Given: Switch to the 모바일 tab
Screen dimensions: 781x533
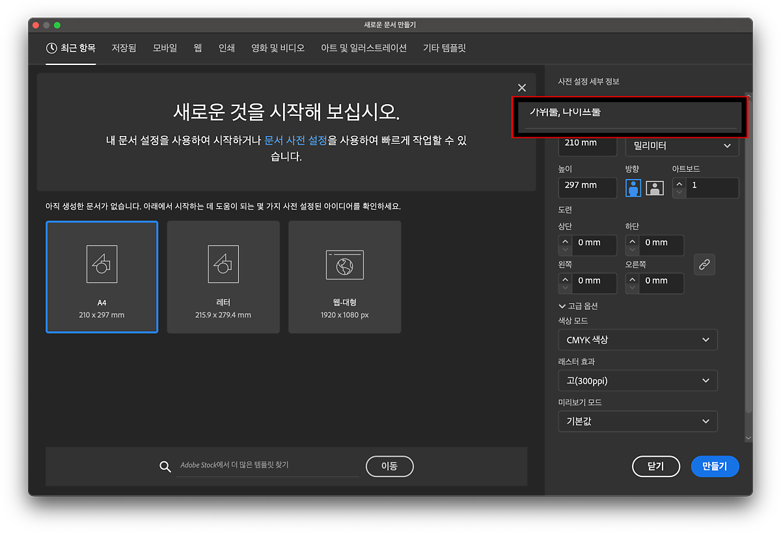Looking at the screenshot, I should point(165,48).
